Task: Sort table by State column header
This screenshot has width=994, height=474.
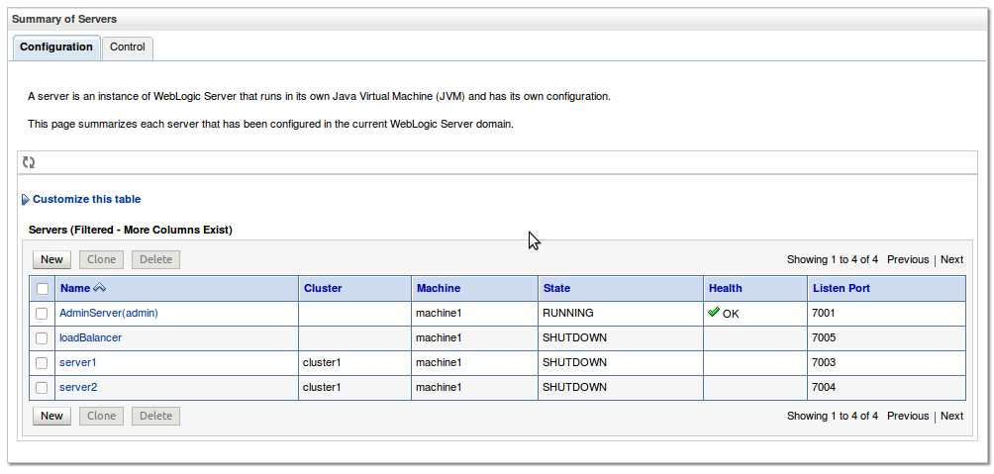Action: click(556, 288)
